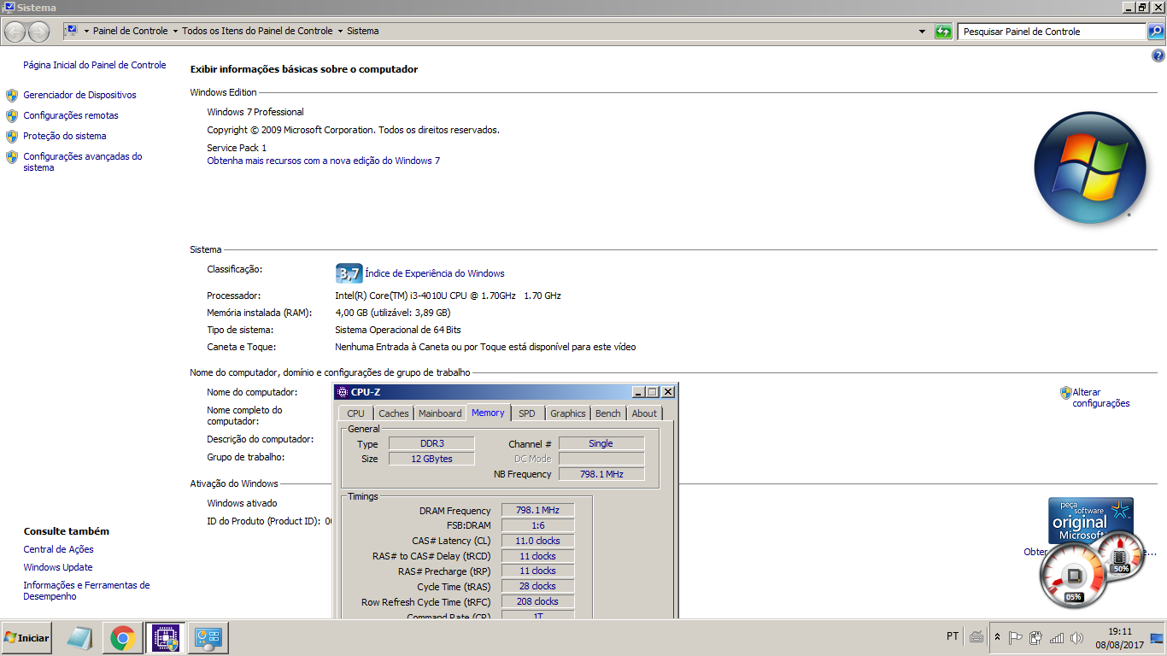
Task: Click CAS# Latency 11.0 clocks value
Action: [x=537, y=541]
